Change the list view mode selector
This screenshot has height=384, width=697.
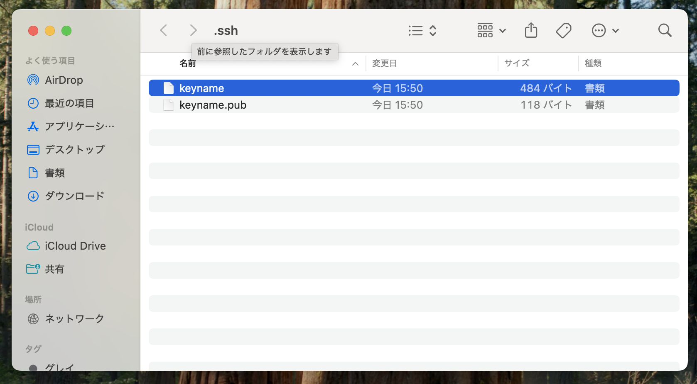point(422,31)
